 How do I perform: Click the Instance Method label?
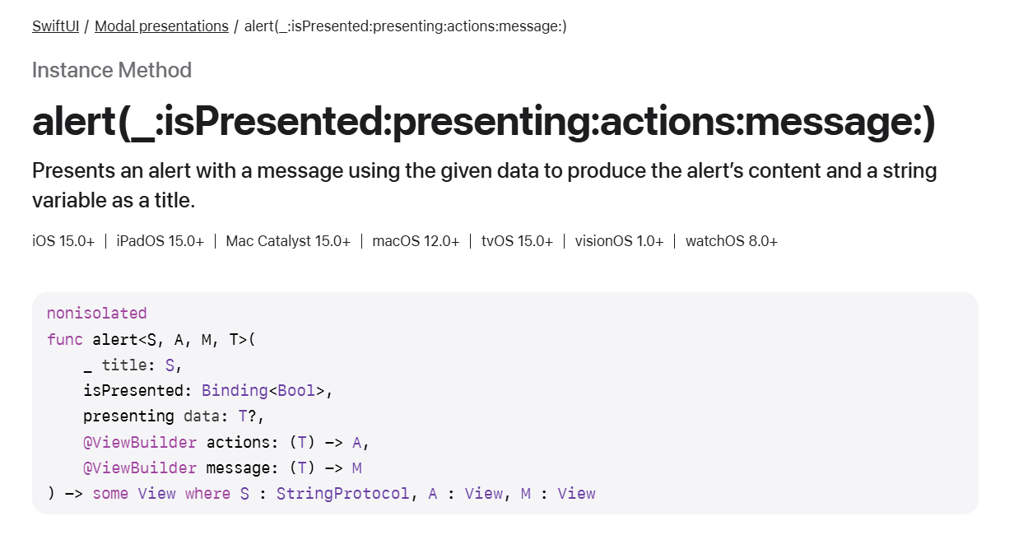click(x=112, y=70)
